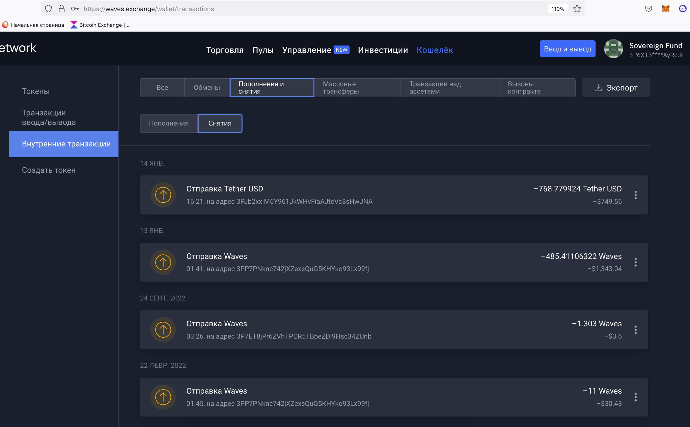Screen dimensions: 690x427
Task: Click the Ввод и вывод button
Action: pos(567,49)
